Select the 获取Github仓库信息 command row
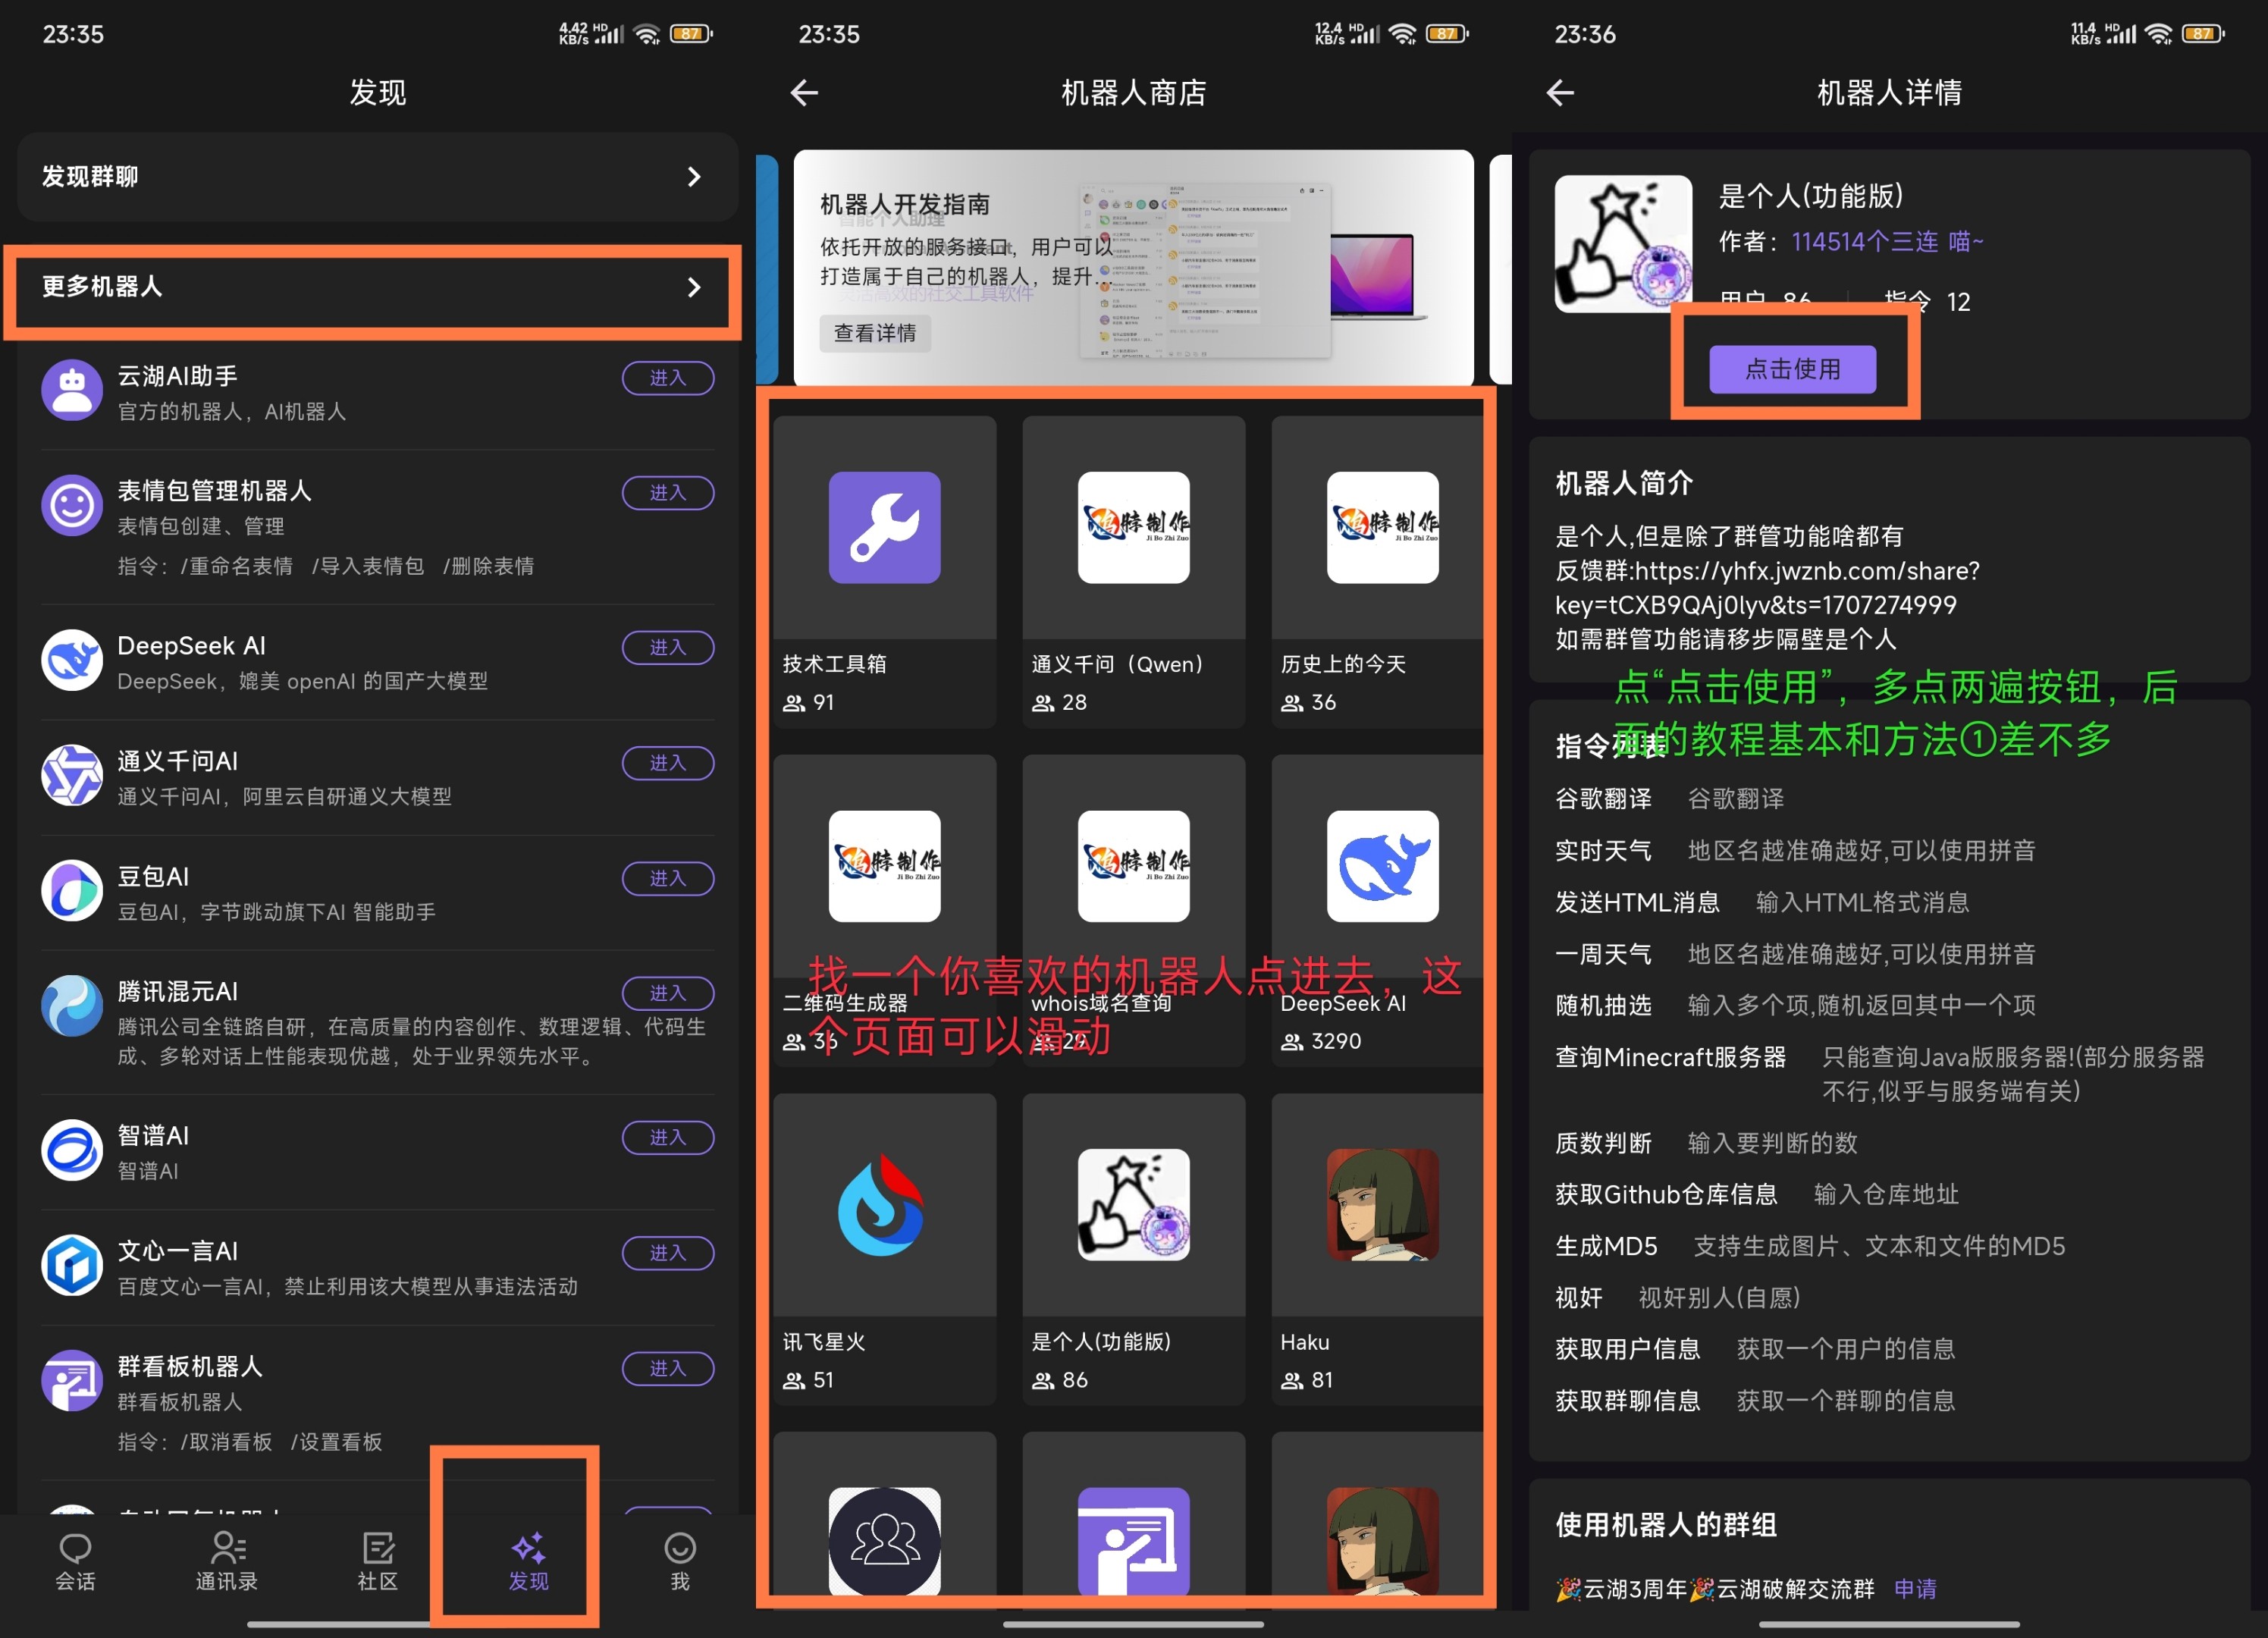The image size is (2268, 1638). coord(1888,1194)
